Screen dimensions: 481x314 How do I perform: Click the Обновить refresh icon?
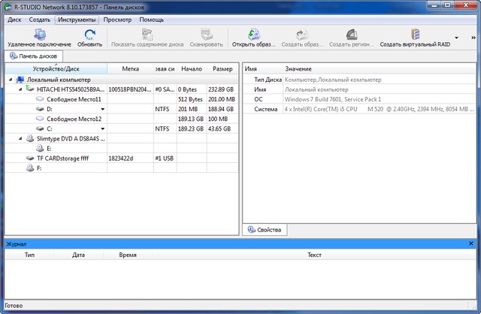point(89,34)
